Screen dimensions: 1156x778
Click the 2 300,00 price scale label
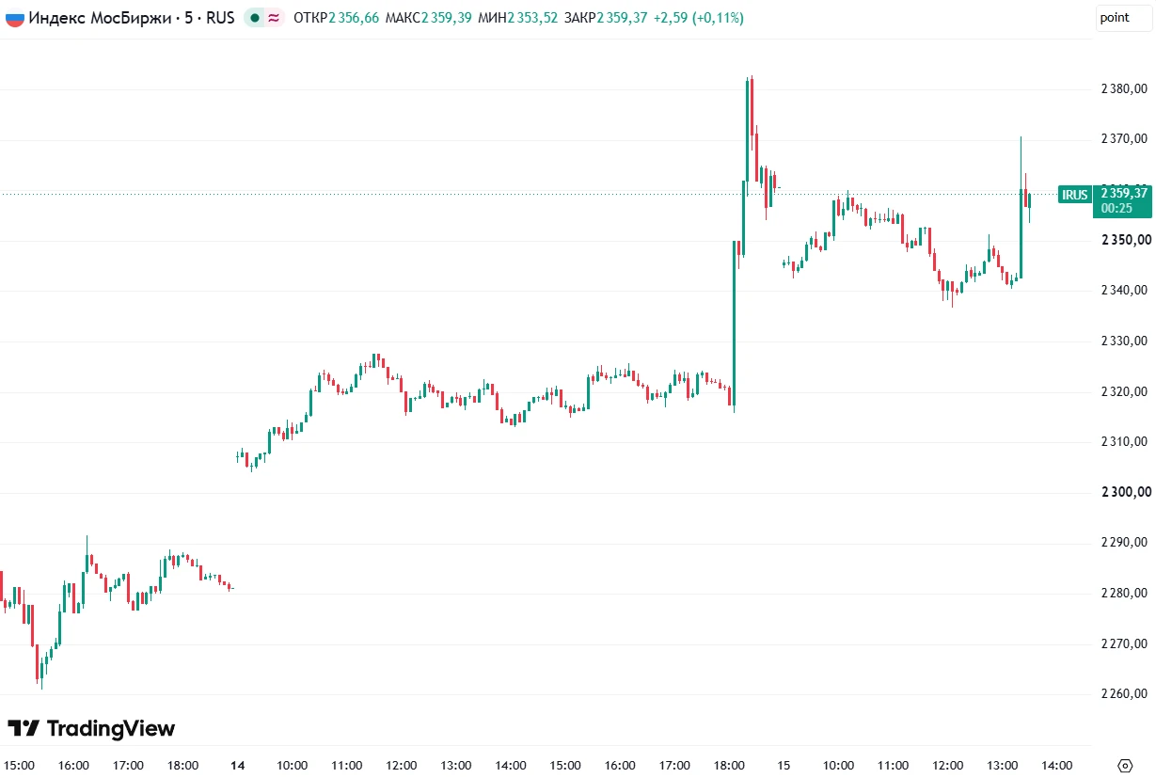point(1124,492)
